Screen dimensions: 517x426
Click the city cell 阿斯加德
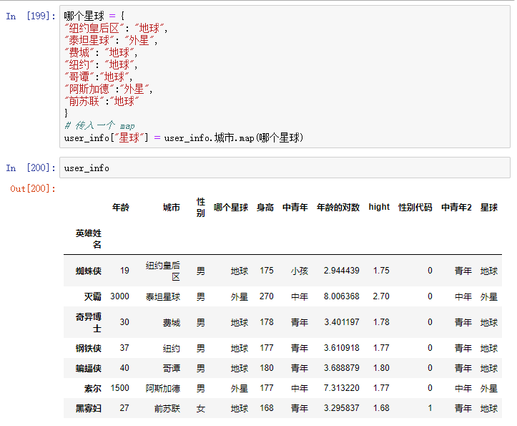click(x=163, y=388)
